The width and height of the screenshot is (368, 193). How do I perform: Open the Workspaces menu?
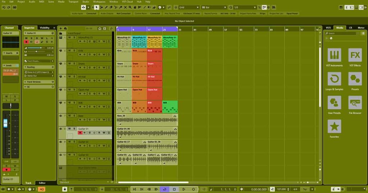(99, 2)
